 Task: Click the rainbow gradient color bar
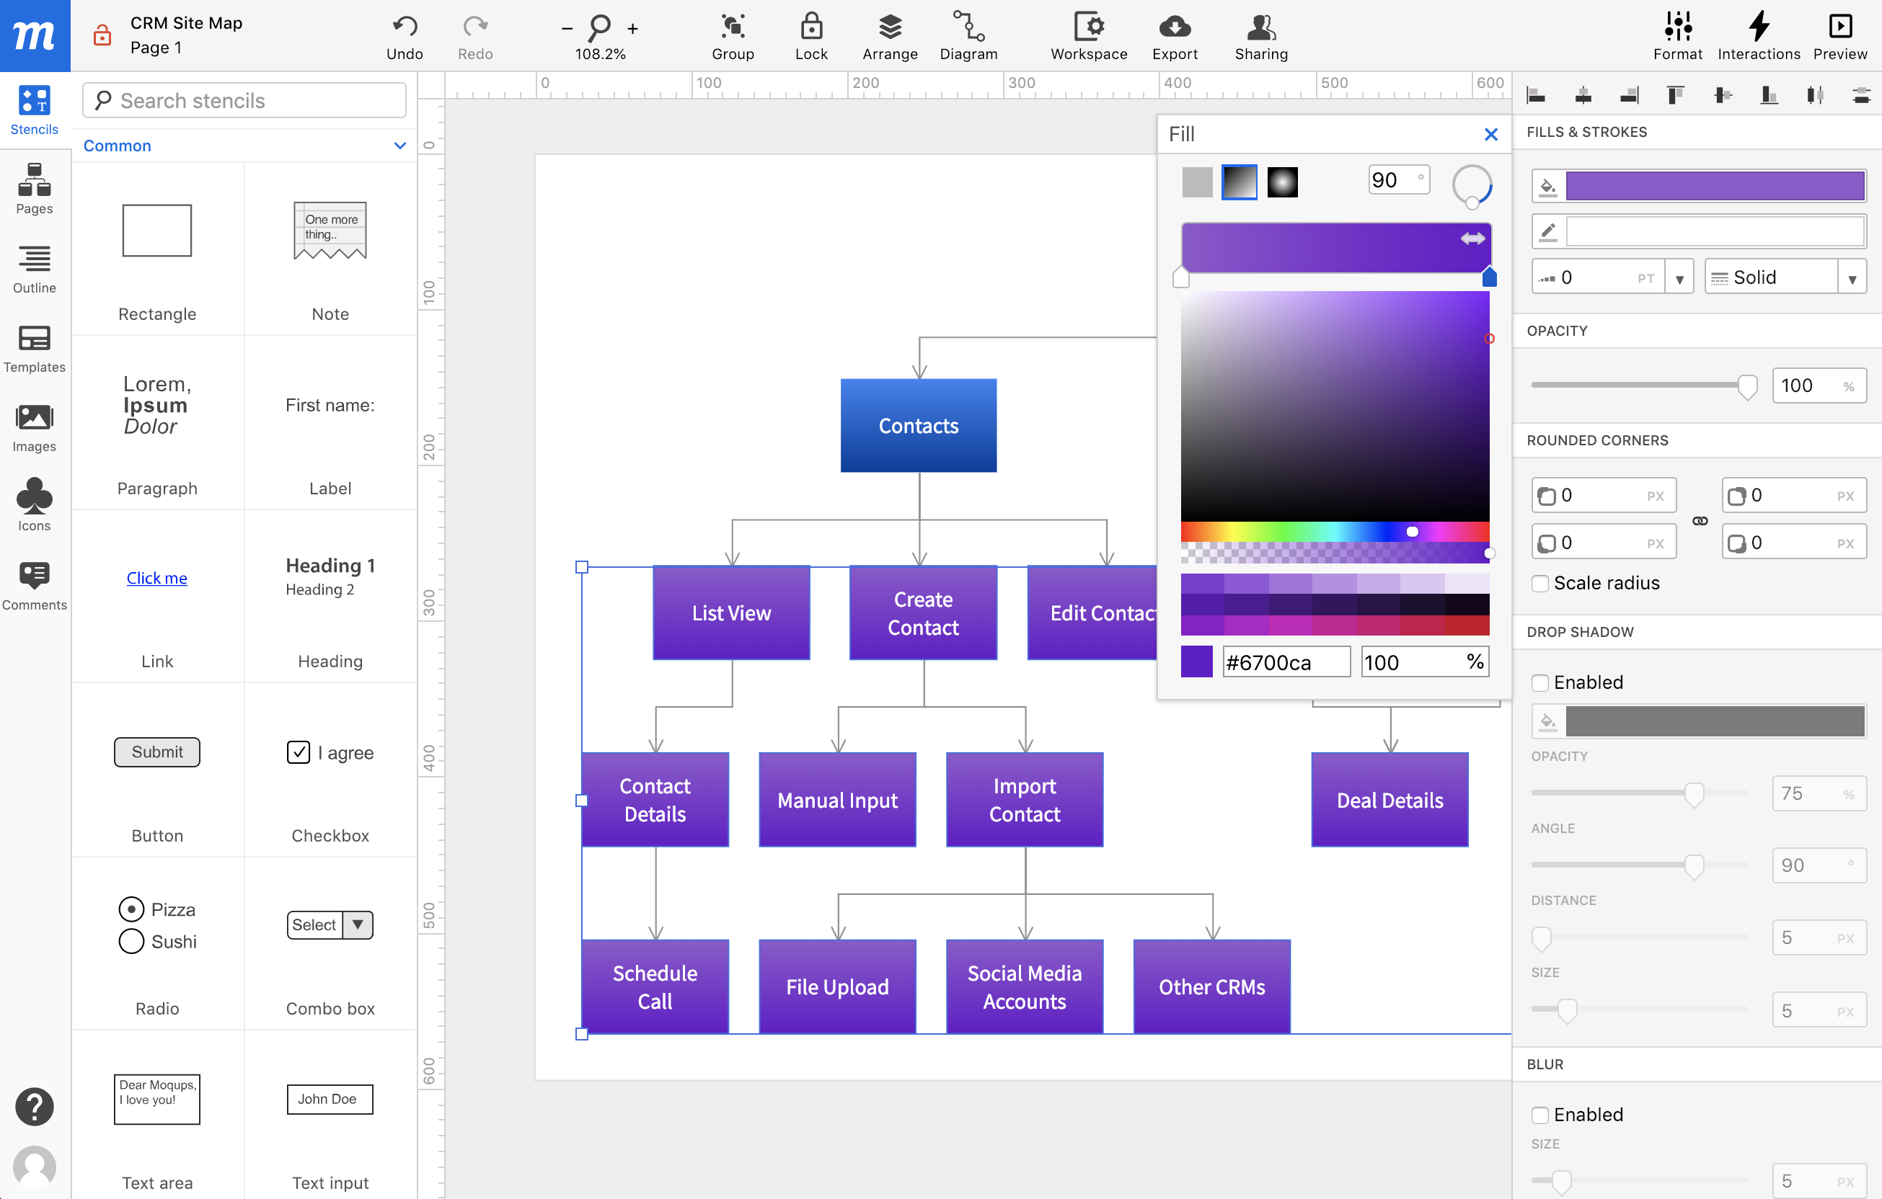tap(1332, 532)
